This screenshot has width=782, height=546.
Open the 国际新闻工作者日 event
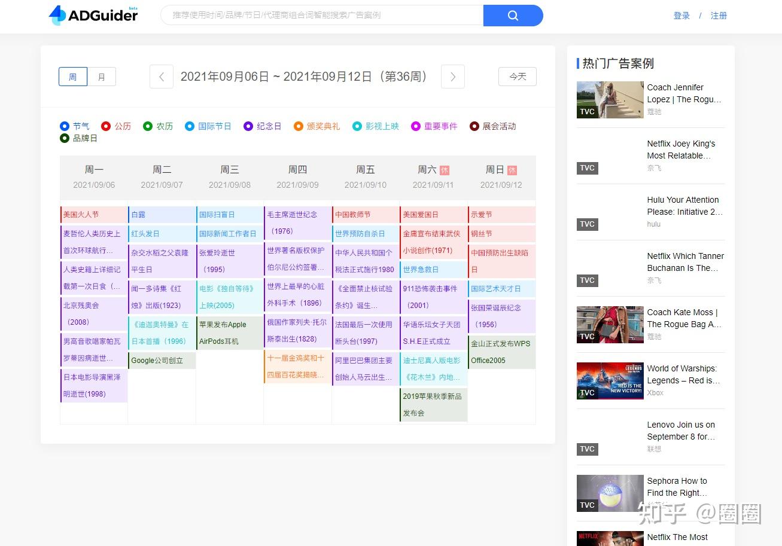[230, 234]
